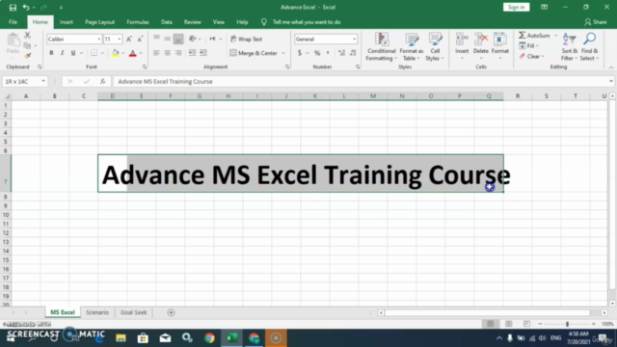Open Cell Styles gallery
Image resolution: width=617 pixels, height=347 pixels.
(435, 46)
